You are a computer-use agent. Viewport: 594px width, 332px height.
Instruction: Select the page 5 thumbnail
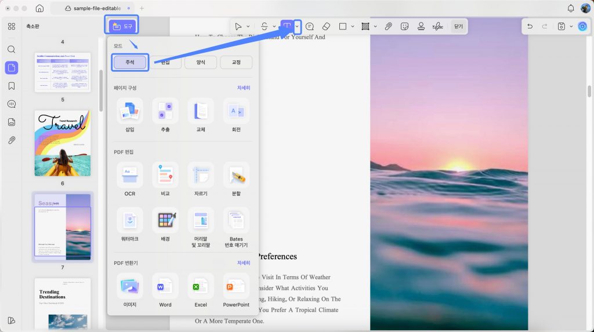tap(63, 72)
